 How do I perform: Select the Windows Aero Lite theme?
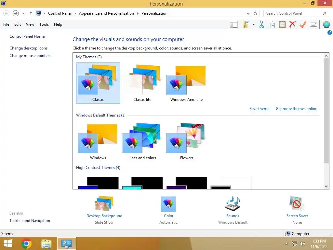pos(186,83)
